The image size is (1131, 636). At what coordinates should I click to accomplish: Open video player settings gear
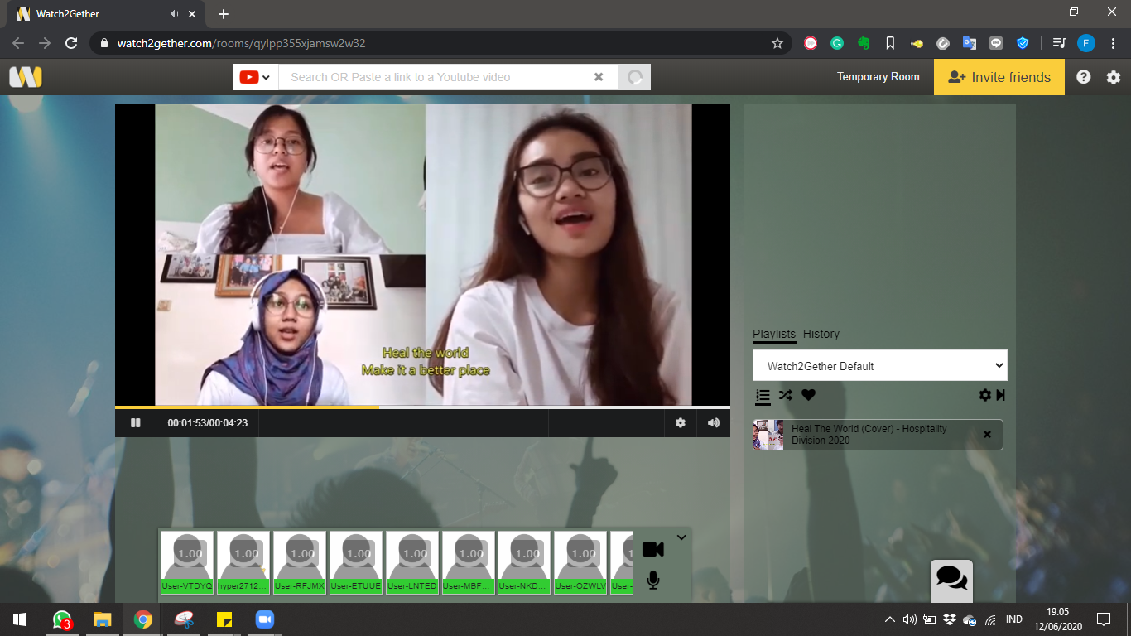(x=681, y=422)
